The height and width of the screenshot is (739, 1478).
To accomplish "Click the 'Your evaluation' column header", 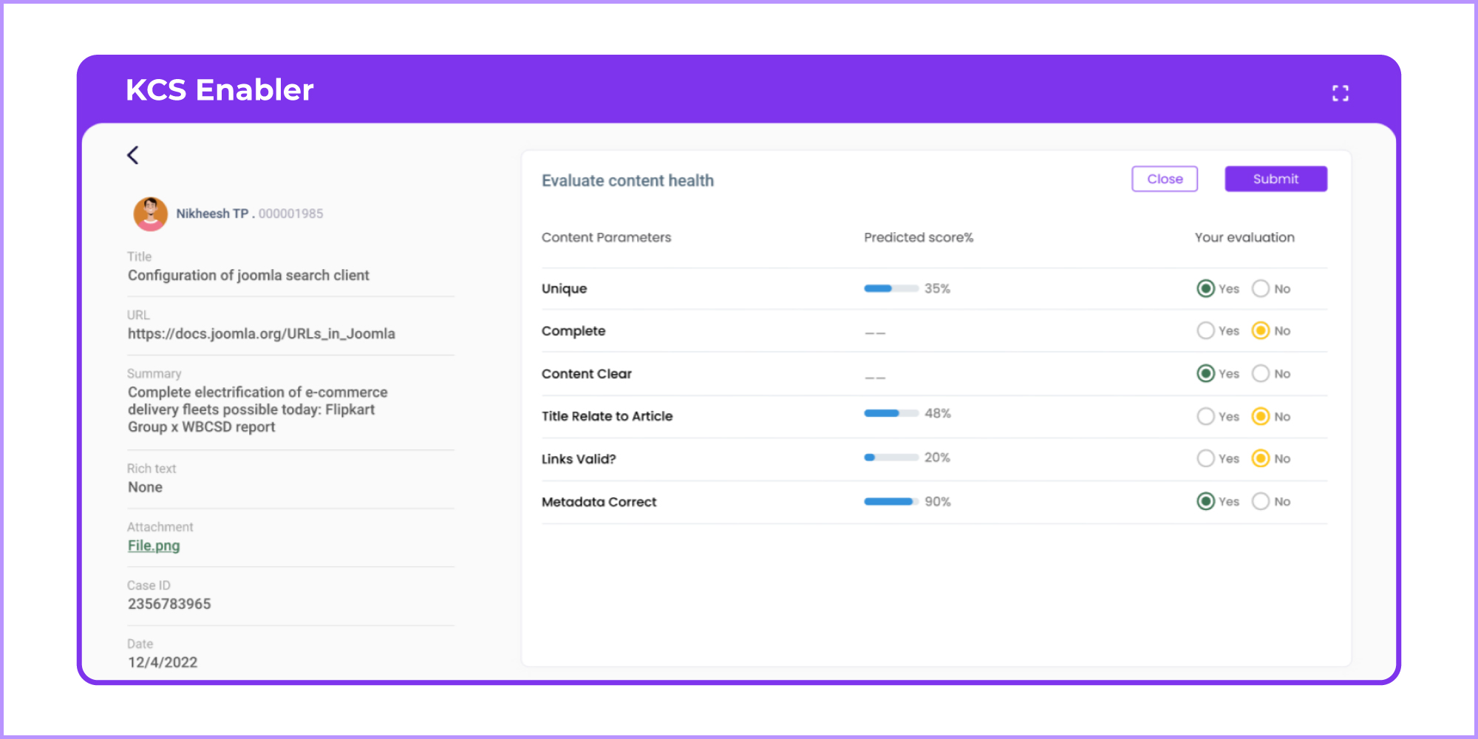I will pos(1244,237).
